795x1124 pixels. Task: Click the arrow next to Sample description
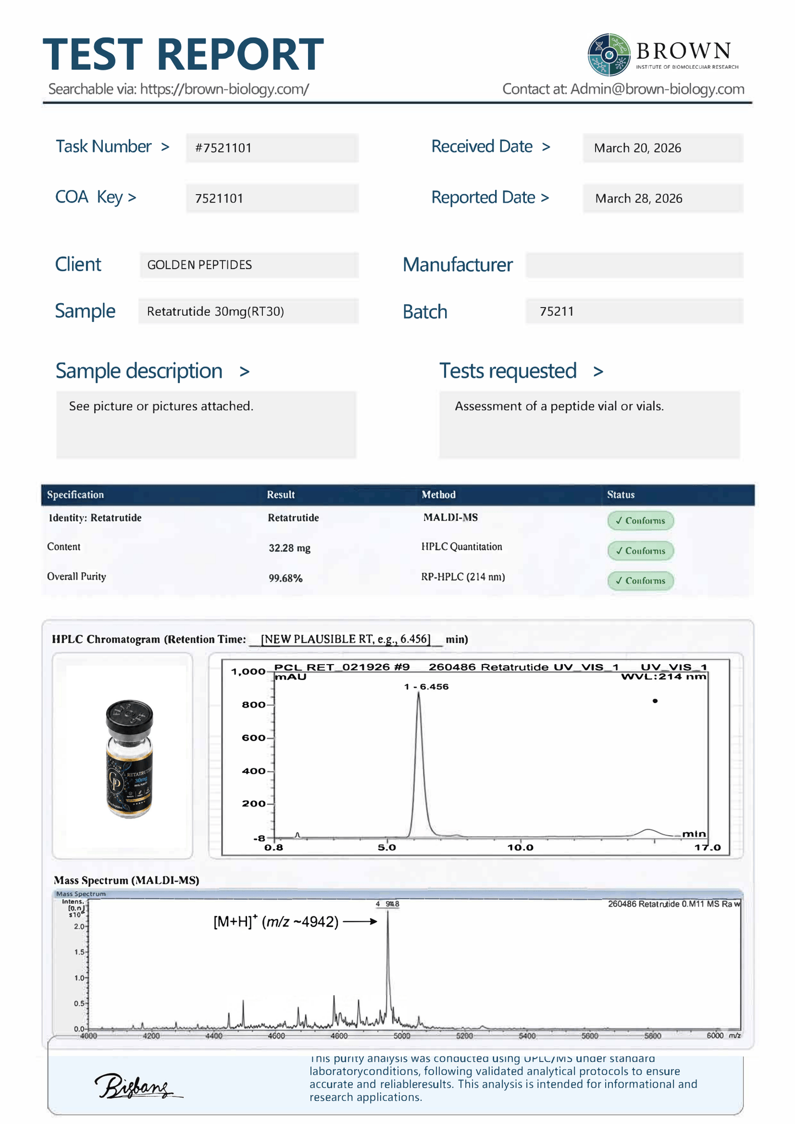(x=245, y=372)
